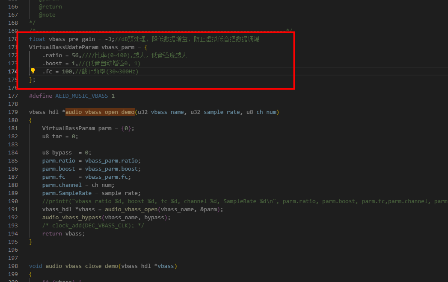This screenshot has width=448, height=282.
Task: Click the yellow lightbulb quick-fix icon
Action: coord(33,71)
